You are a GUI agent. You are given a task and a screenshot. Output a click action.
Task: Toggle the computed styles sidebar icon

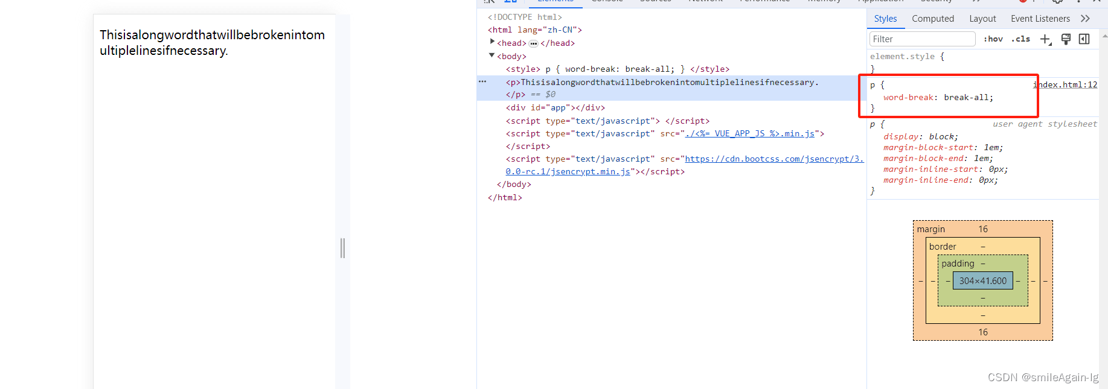[x=1084, y=39]
